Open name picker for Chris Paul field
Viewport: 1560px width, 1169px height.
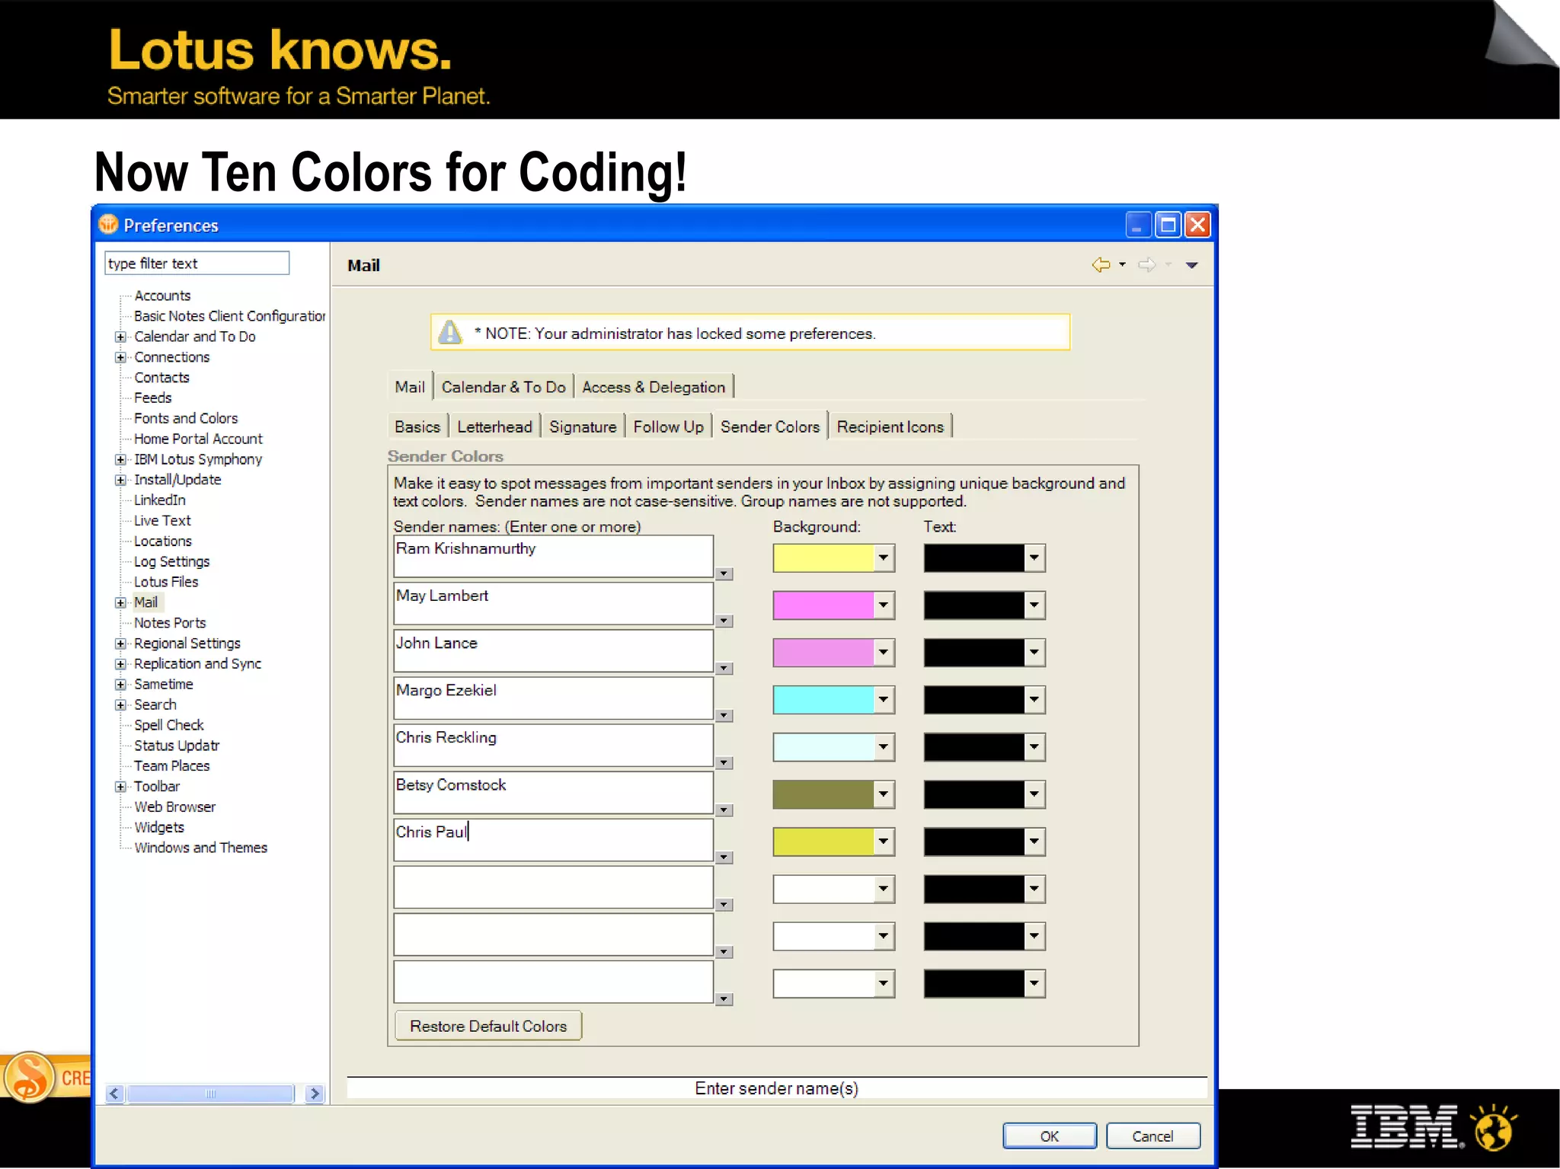(x=724, y=858)
